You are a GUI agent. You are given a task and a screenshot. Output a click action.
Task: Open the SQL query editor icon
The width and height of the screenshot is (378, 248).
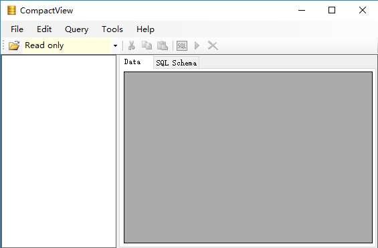182,45
